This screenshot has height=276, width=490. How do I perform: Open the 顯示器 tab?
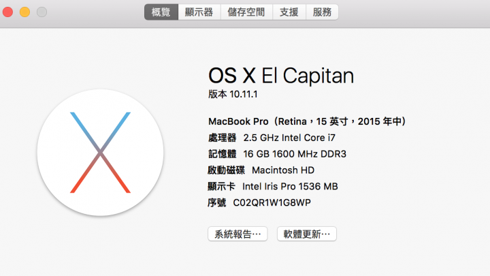[x=199, y=12]
